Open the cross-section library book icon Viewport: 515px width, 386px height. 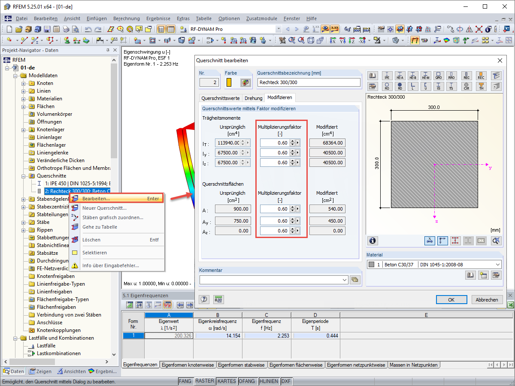[x=373, y=76]
